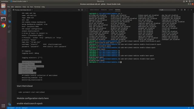Show Applications grid in the dock
Image resolution: width=194 pixels, height=109 pixels.
point(3,106)
